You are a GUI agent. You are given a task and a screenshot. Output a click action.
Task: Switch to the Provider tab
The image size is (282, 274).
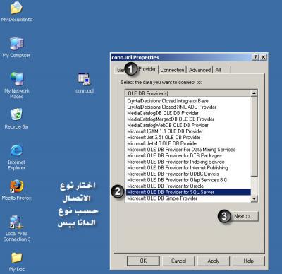click(x=147, y=69)
